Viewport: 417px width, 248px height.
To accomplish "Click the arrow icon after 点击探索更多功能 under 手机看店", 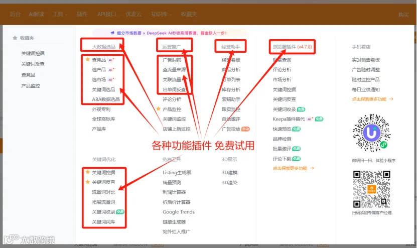I will 391,99.
